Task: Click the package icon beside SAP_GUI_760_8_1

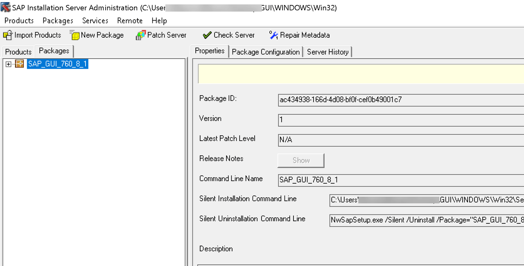Action: tap(19, 64)
